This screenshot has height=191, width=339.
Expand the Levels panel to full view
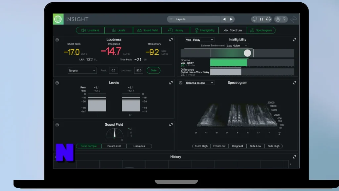[x=171, y=83]
